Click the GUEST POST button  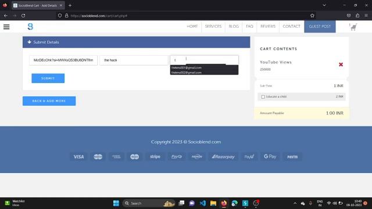320,26
